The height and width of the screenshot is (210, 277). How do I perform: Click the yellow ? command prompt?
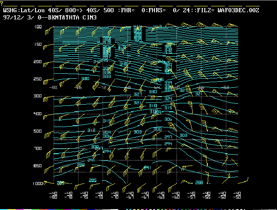pyautogui.click(x=2, y=3)
